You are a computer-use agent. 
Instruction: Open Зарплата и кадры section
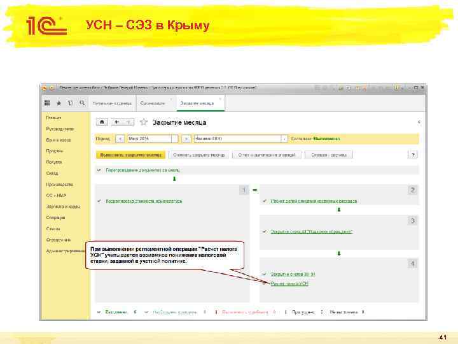[x=63, y=206]
